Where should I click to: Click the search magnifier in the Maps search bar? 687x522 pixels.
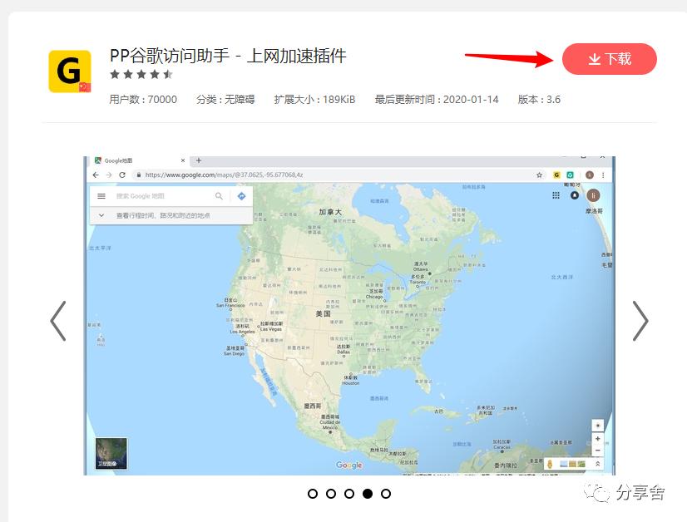(220, 196)
